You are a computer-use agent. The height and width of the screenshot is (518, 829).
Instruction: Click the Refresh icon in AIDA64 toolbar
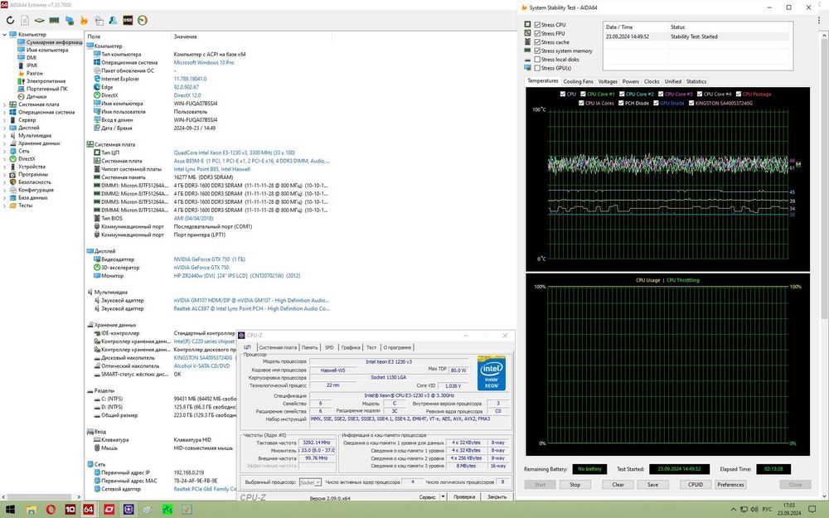tap(10, 21)
